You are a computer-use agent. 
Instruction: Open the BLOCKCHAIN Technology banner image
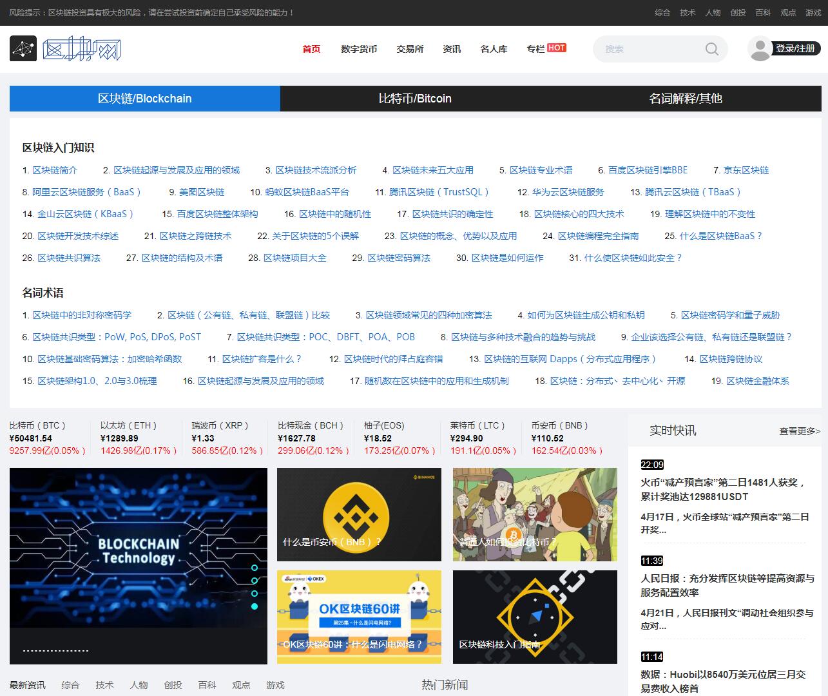[x=139, y=566]
